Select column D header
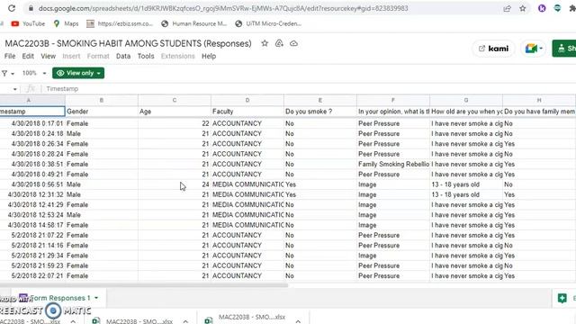 click(247, 100)
